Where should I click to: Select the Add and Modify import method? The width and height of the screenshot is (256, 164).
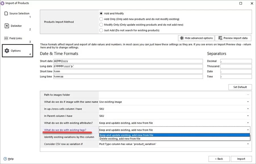pyautogui.click(x=101, y=13)
